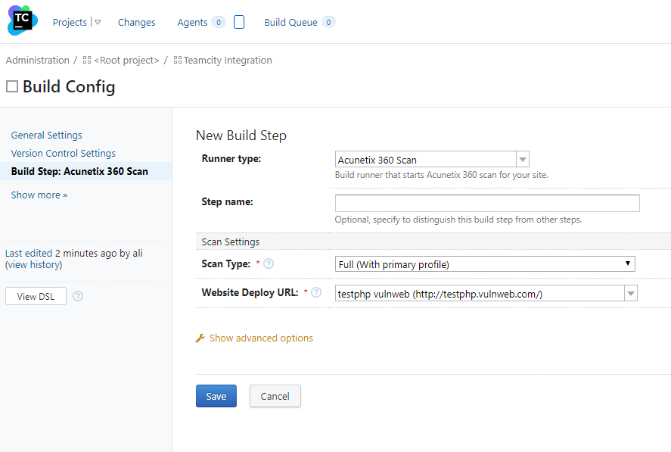The image size is (671, 452).
Task: Expand Show more sidebar link
Action: tap(39, 195)
